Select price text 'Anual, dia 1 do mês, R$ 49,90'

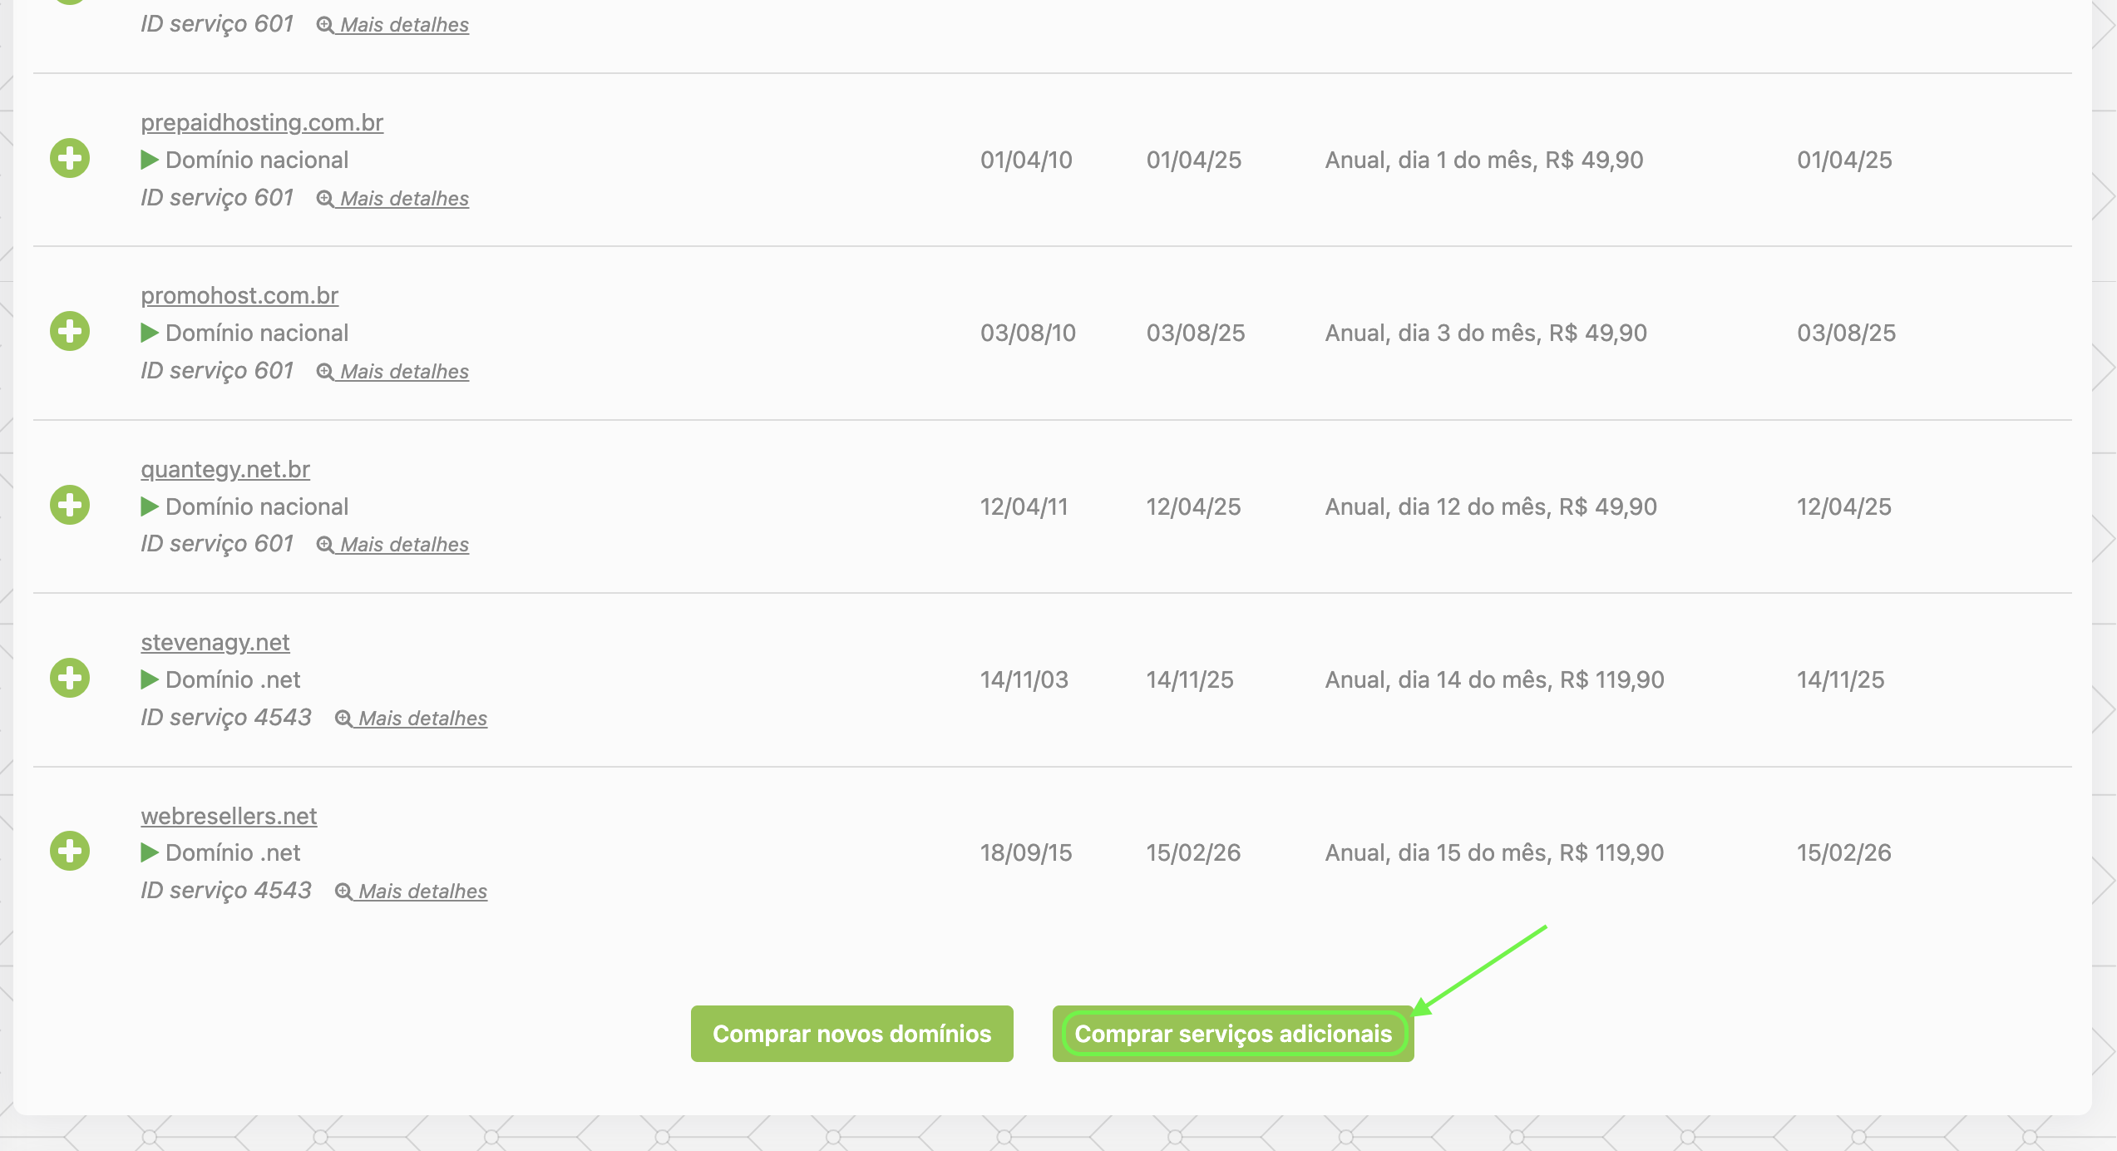coord(1484,160)
